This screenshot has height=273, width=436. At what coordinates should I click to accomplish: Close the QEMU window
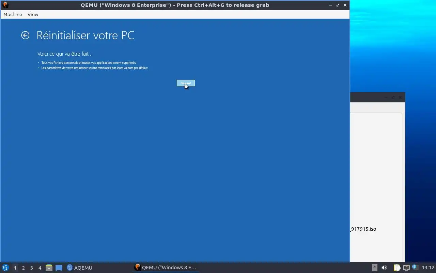click(345, 5)
